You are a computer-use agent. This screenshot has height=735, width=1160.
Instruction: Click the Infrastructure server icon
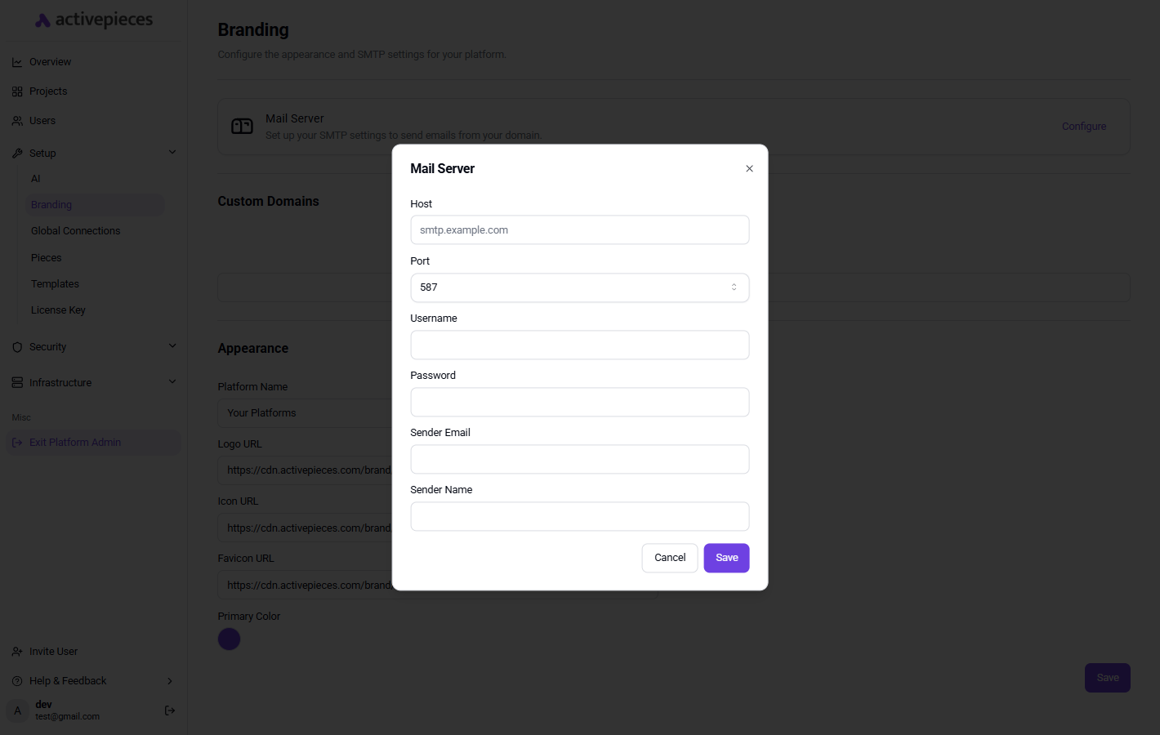(x=17, y=383)
